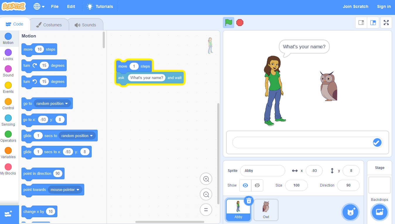Image resolution: width=395 pixels, height=224 pixels.
Task: Switch to the Costumes tab
Action: click(49, 25)
